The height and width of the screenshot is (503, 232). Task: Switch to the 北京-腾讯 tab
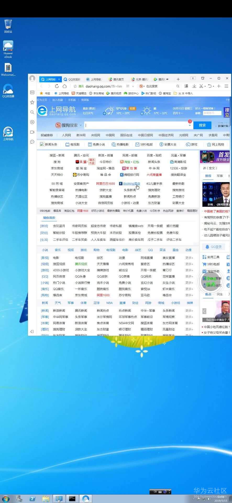click(x=140, y=79)
